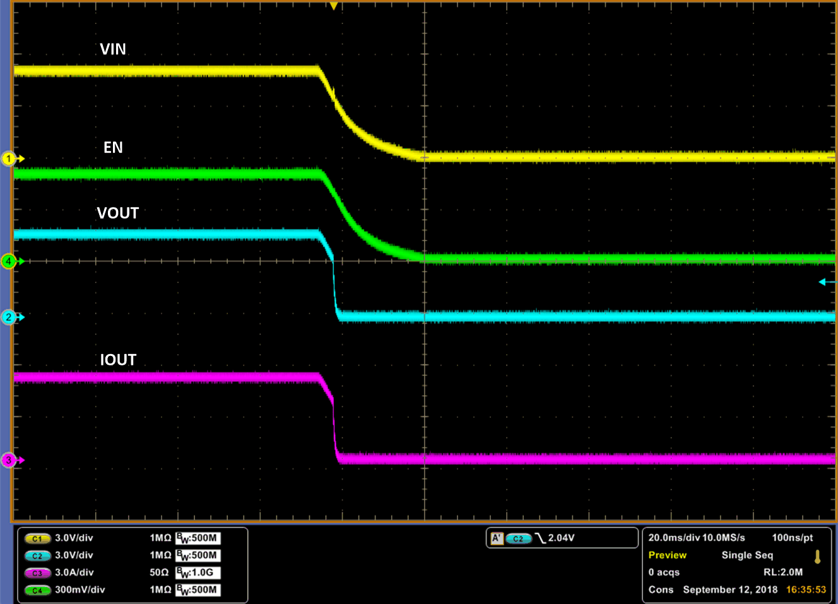The height and width of the screenshot is (604, 838).
Task: Select the cyan C2 channel badge in the channel list
Action: (37, 556)
